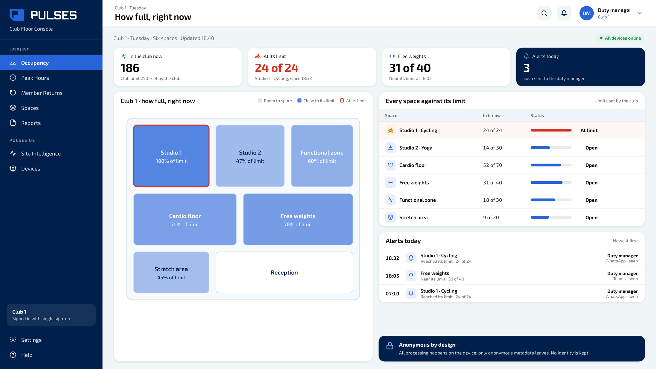This screenshot has width=656, height=369.
Task: Click the All devices online badge
Action: 620,38
